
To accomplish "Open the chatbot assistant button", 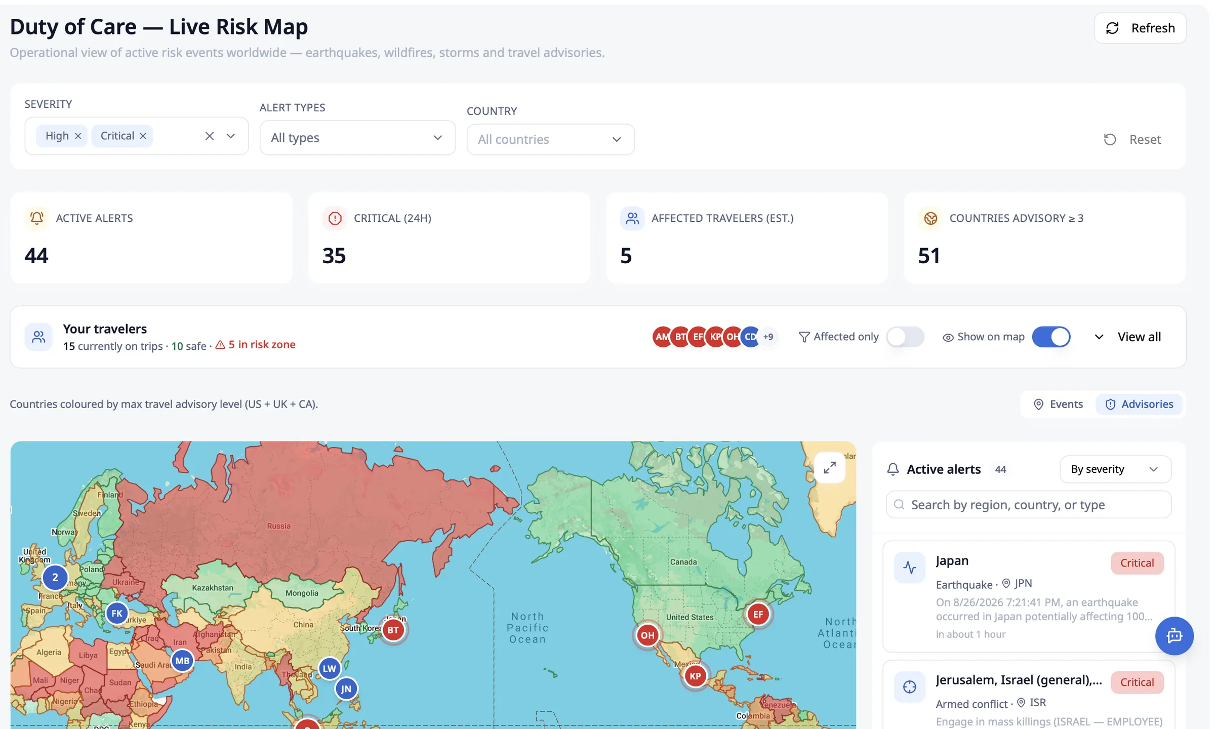I will pos(1174,636).
